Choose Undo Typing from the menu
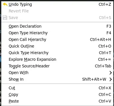The height and width of the screenshot is (106, 114). pos(57,4)
